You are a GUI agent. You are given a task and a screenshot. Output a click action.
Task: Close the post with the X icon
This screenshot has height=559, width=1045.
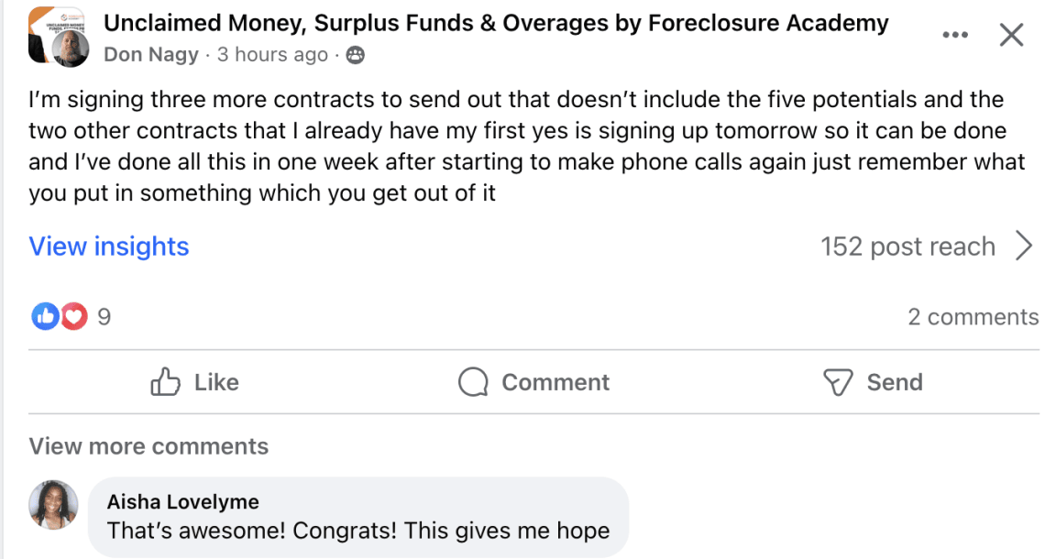click(1010, 36)
